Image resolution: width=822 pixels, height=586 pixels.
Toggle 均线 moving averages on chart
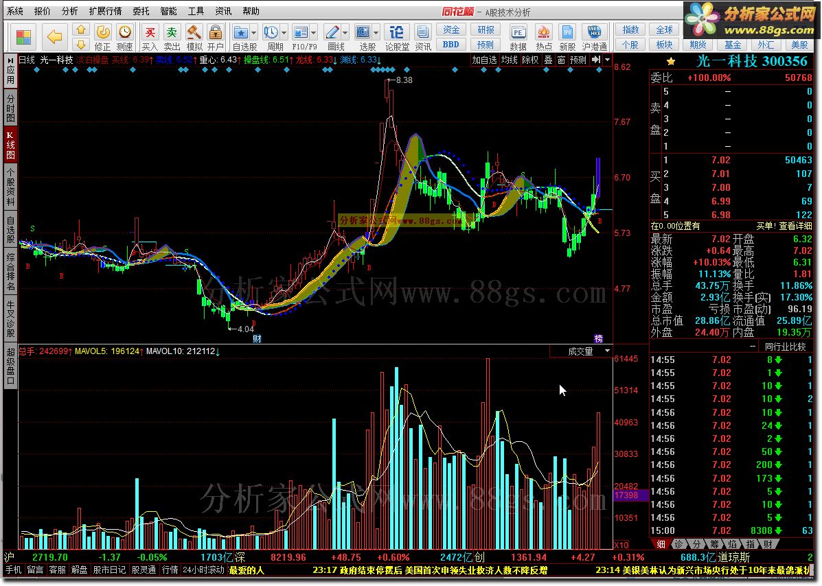(509, 60)
